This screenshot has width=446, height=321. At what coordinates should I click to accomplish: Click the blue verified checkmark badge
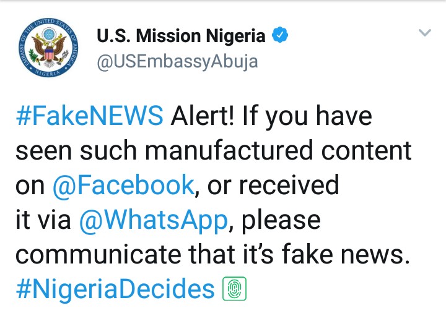(281, 35)
